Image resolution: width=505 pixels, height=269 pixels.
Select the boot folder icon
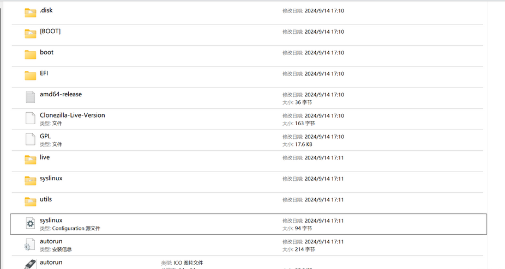coord(31,54)
